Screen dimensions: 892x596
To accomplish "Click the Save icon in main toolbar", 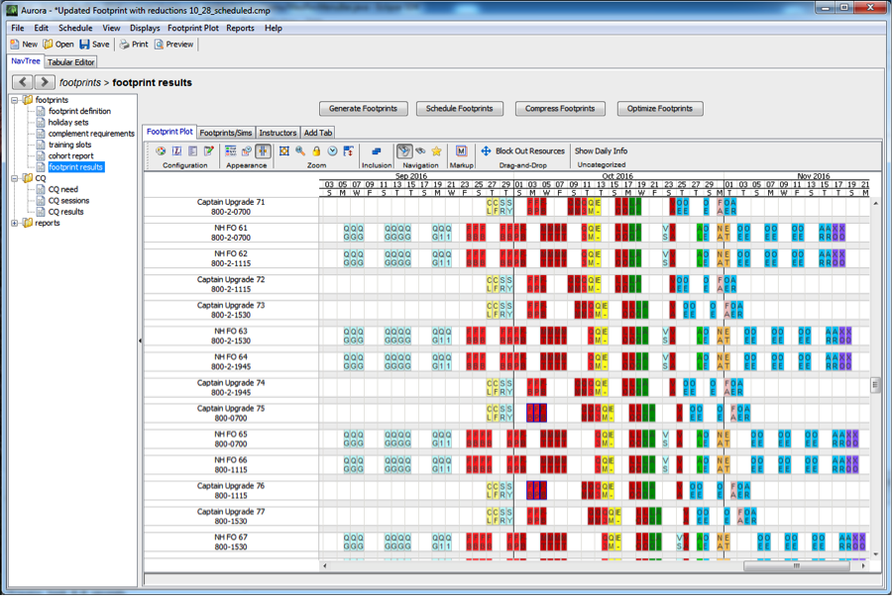I will coord(85,45).
